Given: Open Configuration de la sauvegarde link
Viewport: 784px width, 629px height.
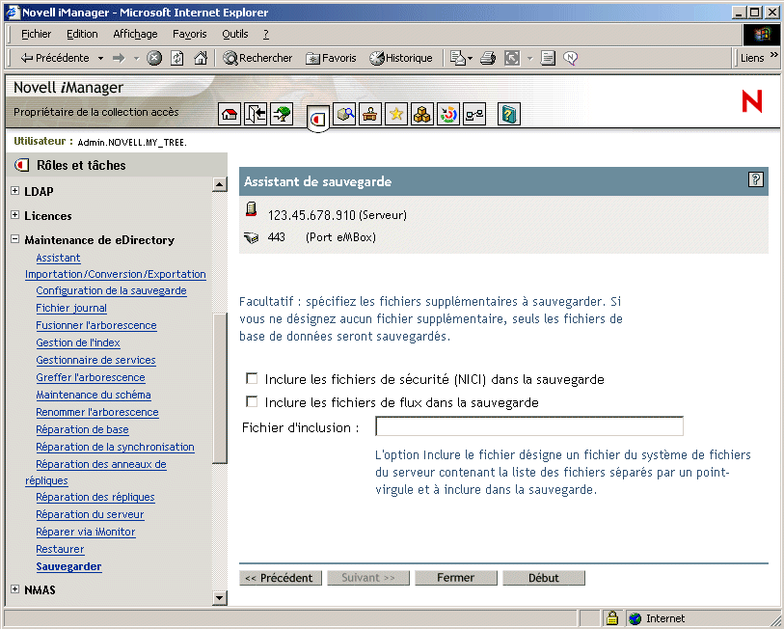Looking at the screenshot, I should click(x=111, y=290).
